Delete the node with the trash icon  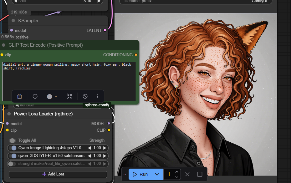coord(19,96)
